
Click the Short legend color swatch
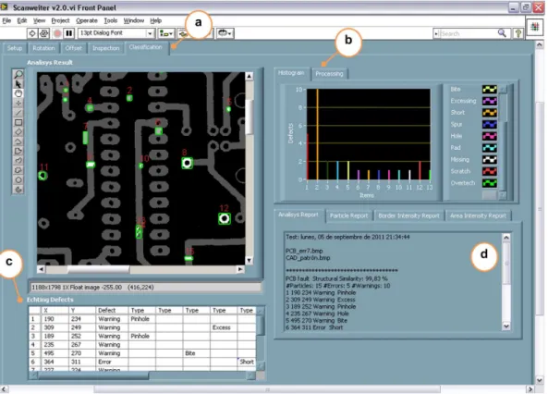pyautogui.click(x=489, y=113)
